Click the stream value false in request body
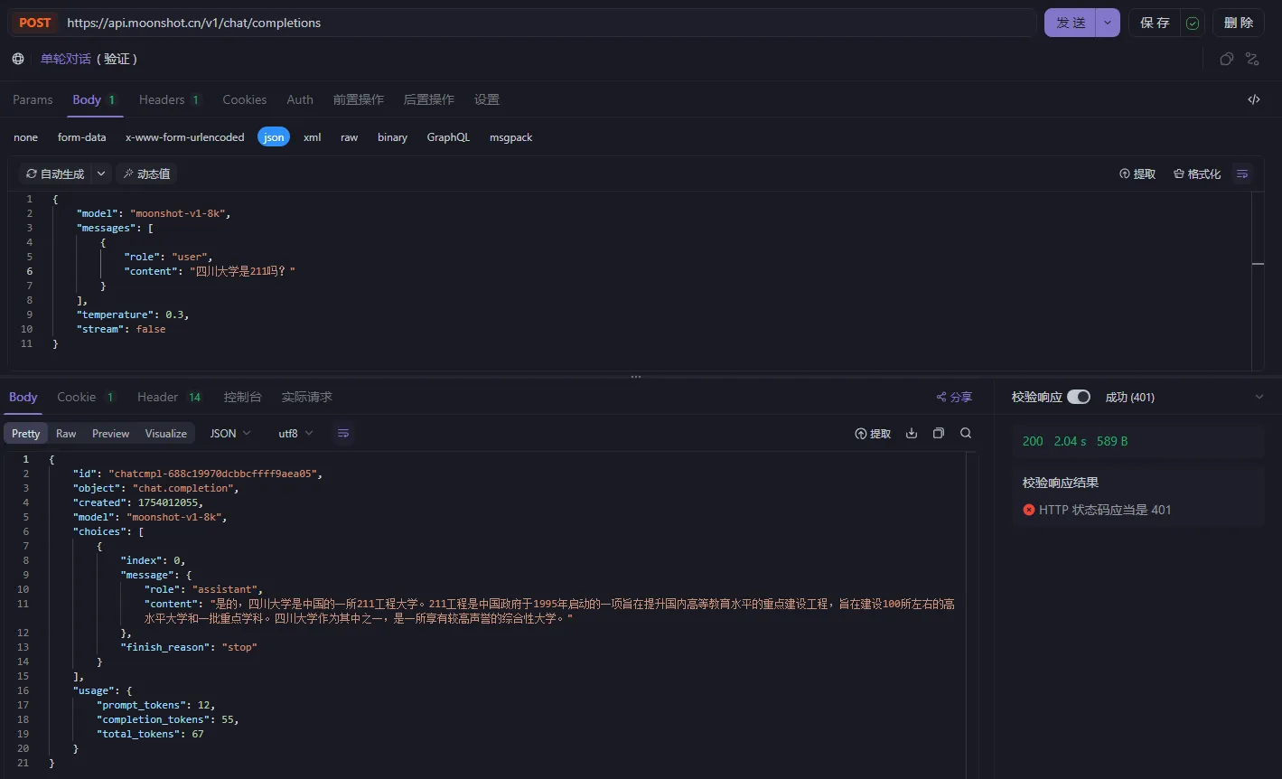This screenshot has width=1282, height=779. tap(151, 329)
